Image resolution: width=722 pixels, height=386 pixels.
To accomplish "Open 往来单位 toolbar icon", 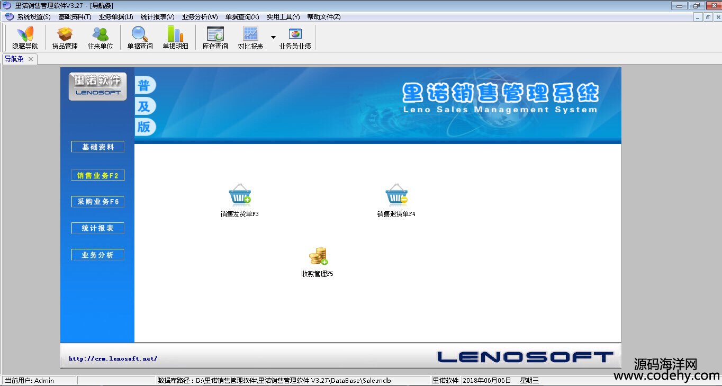I will click(100, 38).
